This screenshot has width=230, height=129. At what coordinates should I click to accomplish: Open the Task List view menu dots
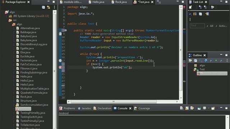pyautogui.click(x=190, y=19)
